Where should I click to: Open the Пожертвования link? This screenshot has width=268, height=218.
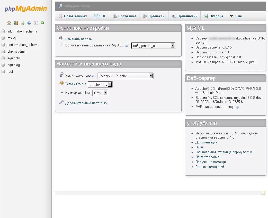coord(207,157)
